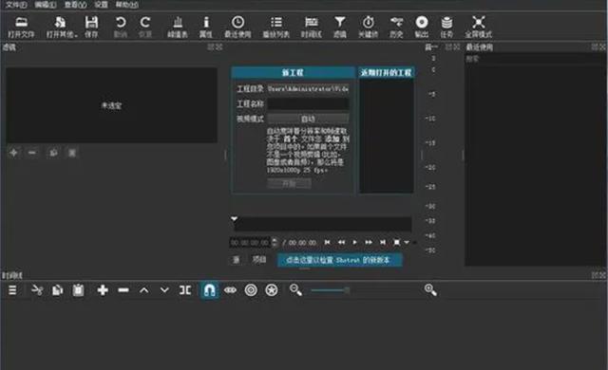
Task: Toggle the magnet Snap button off
Action: pos(209,290)
